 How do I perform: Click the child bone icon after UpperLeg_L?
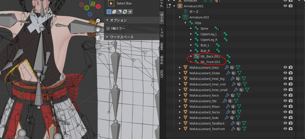(225, 34)
